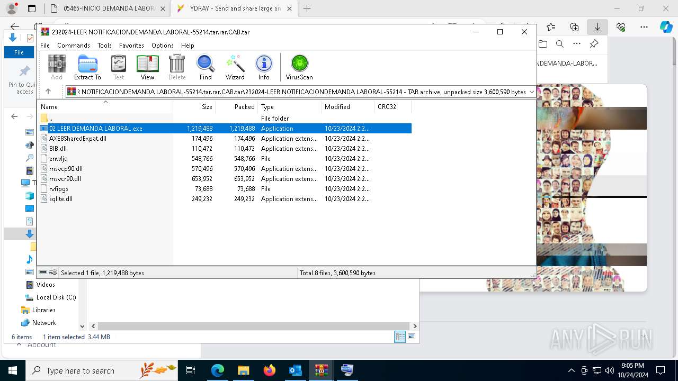Switch to the 05465-INICIO DEMANDA browser tab

pyautogui.click(x=106, y=8)
